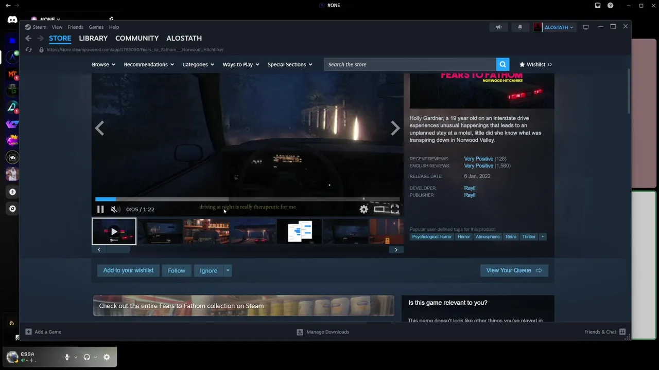Screen dimensions: 659x370
Task: Open the ALOSTATH profile tab
Action: (x=184, y=38)
